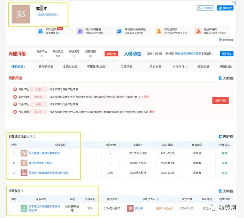This screenshot has height=218, width=244.
Task: Click the 更多动态 button
Action: pos(227,54)
